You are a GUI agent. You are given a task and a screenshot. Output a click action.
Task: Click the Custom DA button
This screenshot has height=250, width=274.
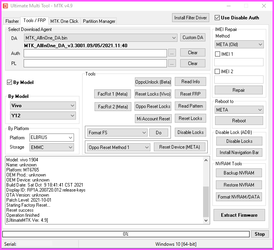click(x=193, y=38)
